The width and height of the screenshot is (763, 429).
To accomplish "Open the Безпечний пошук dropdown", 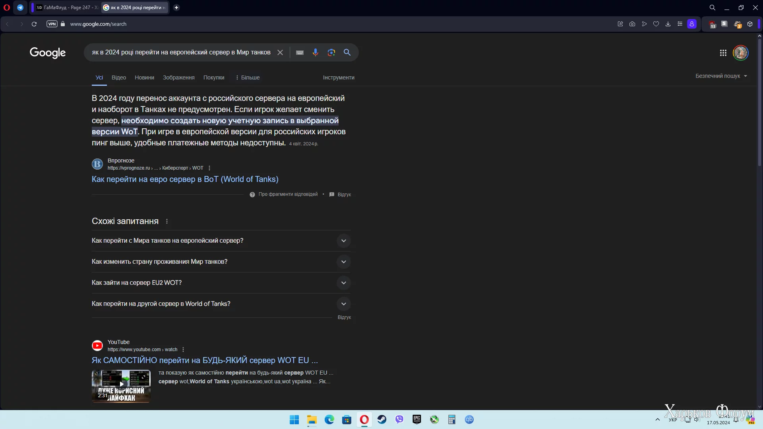I will (x=721, y=76).
